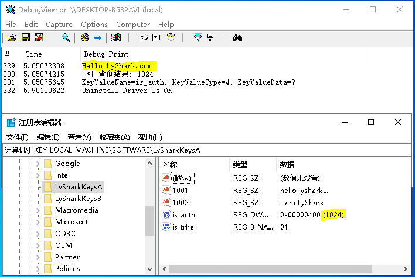
Task: Click the registry path address bar
Action: pos(205,150)
